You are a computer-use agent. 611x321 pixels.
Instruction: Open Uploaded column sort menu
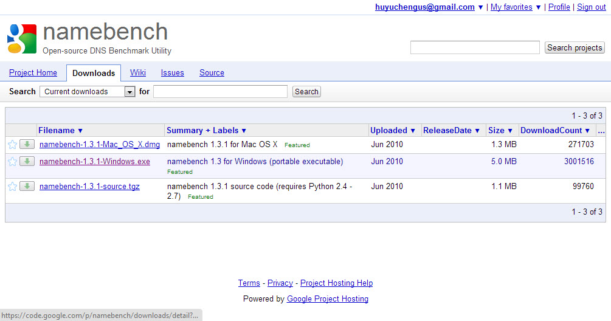[x=393, y=131]
